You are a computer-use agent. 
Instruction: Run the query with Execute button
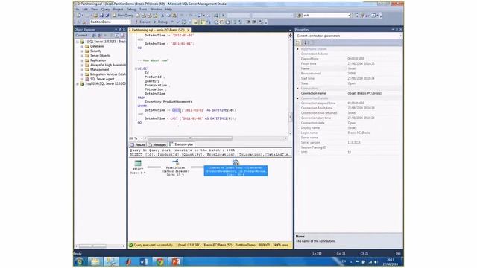(x=142, y=22)
